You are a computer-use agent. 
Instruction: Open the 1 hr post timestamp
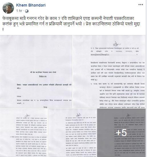[x=19, y=11]
